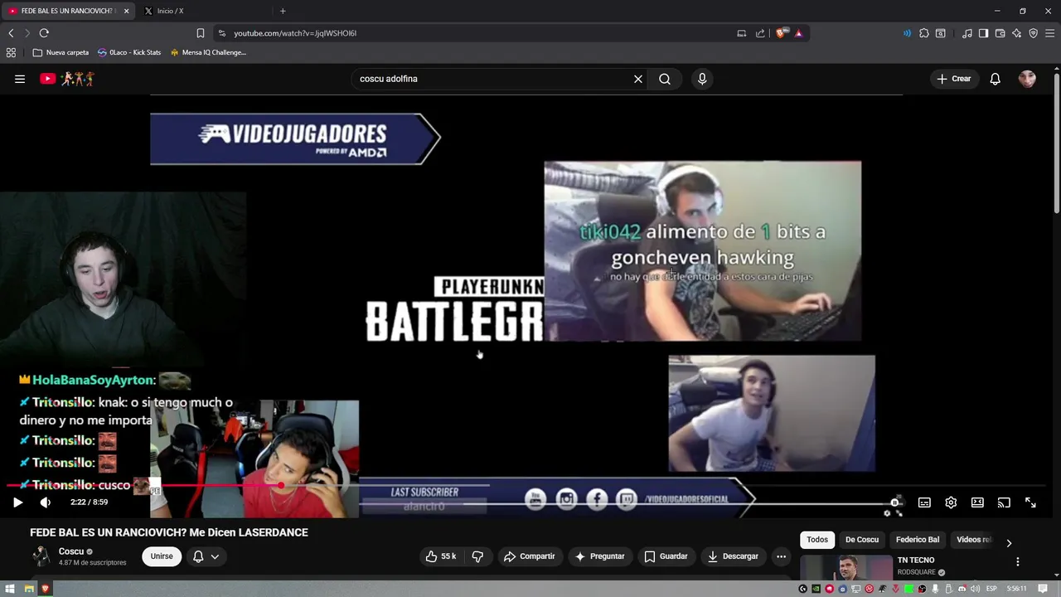Image resolution: width=1061 pixels, height=597 pixels.
Task: Open YouTube notifications bell
Action: pyautogui.click(x=995, y=79)
